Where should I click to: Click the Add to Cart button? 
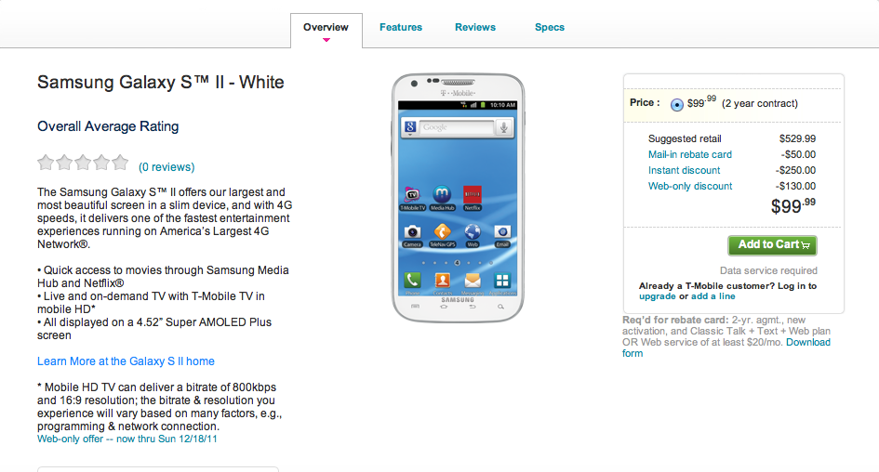point(772,244)
